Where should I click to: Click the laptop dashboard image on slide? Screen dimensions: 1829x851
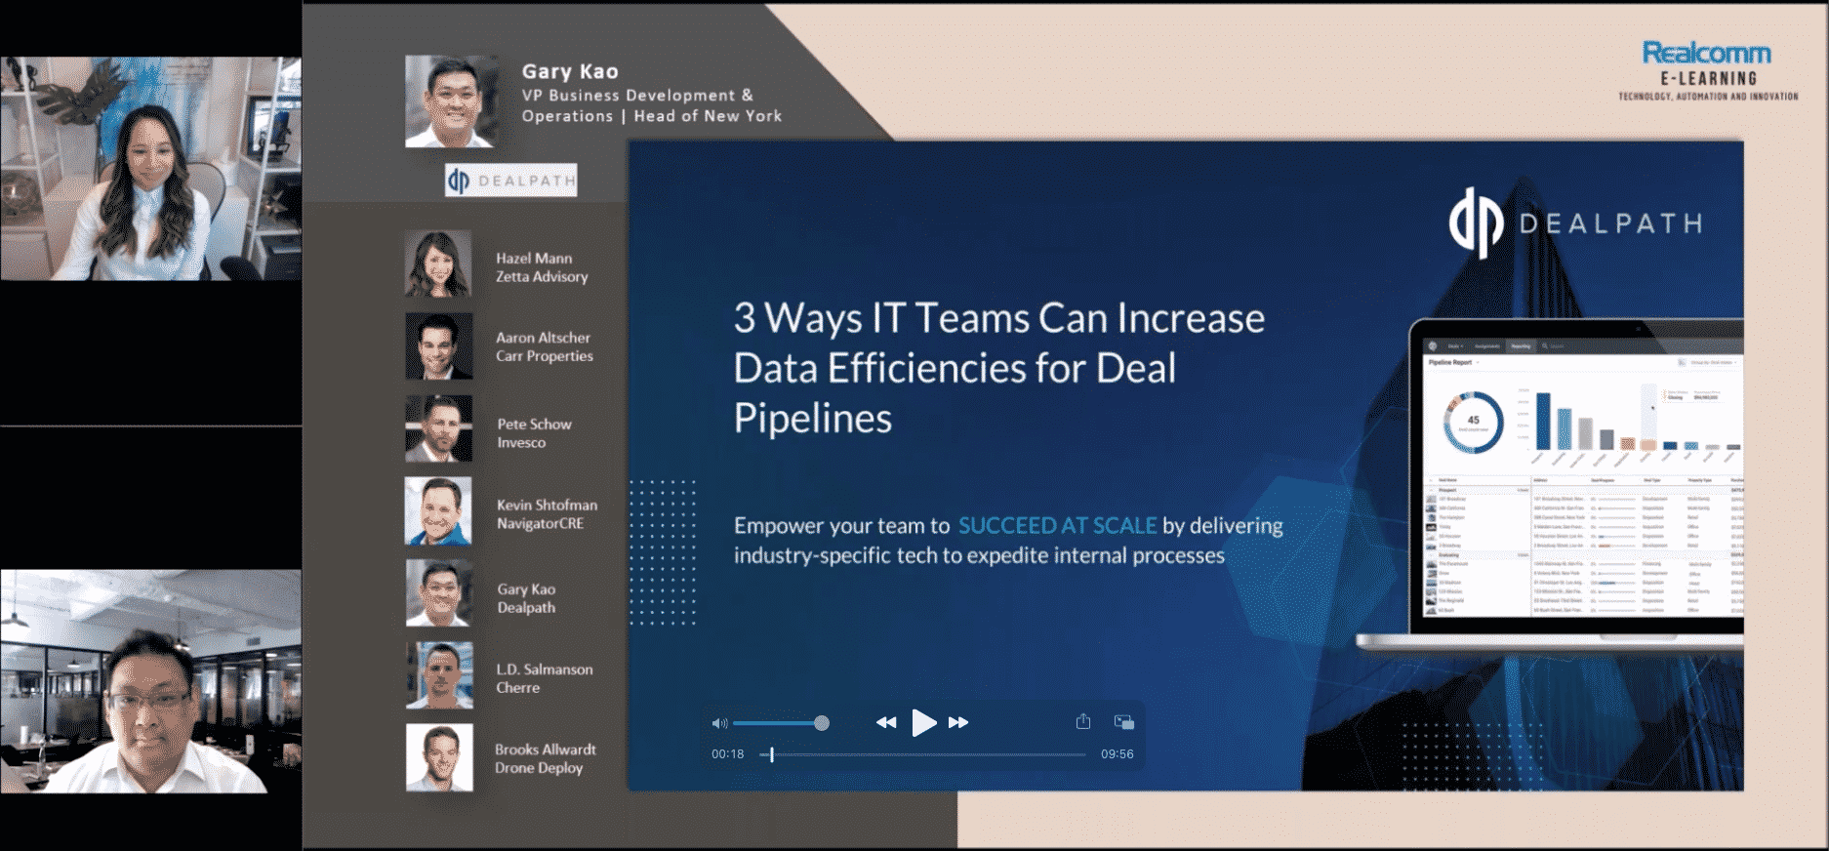click(x=1550, y=485)
